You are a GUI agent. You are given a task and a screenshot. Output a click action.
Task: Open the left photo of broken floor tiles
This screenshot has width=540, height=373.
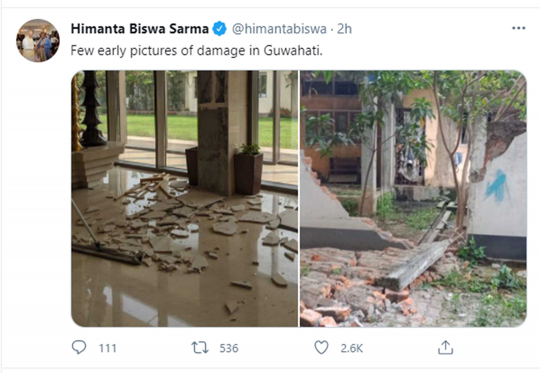(184, 198)
